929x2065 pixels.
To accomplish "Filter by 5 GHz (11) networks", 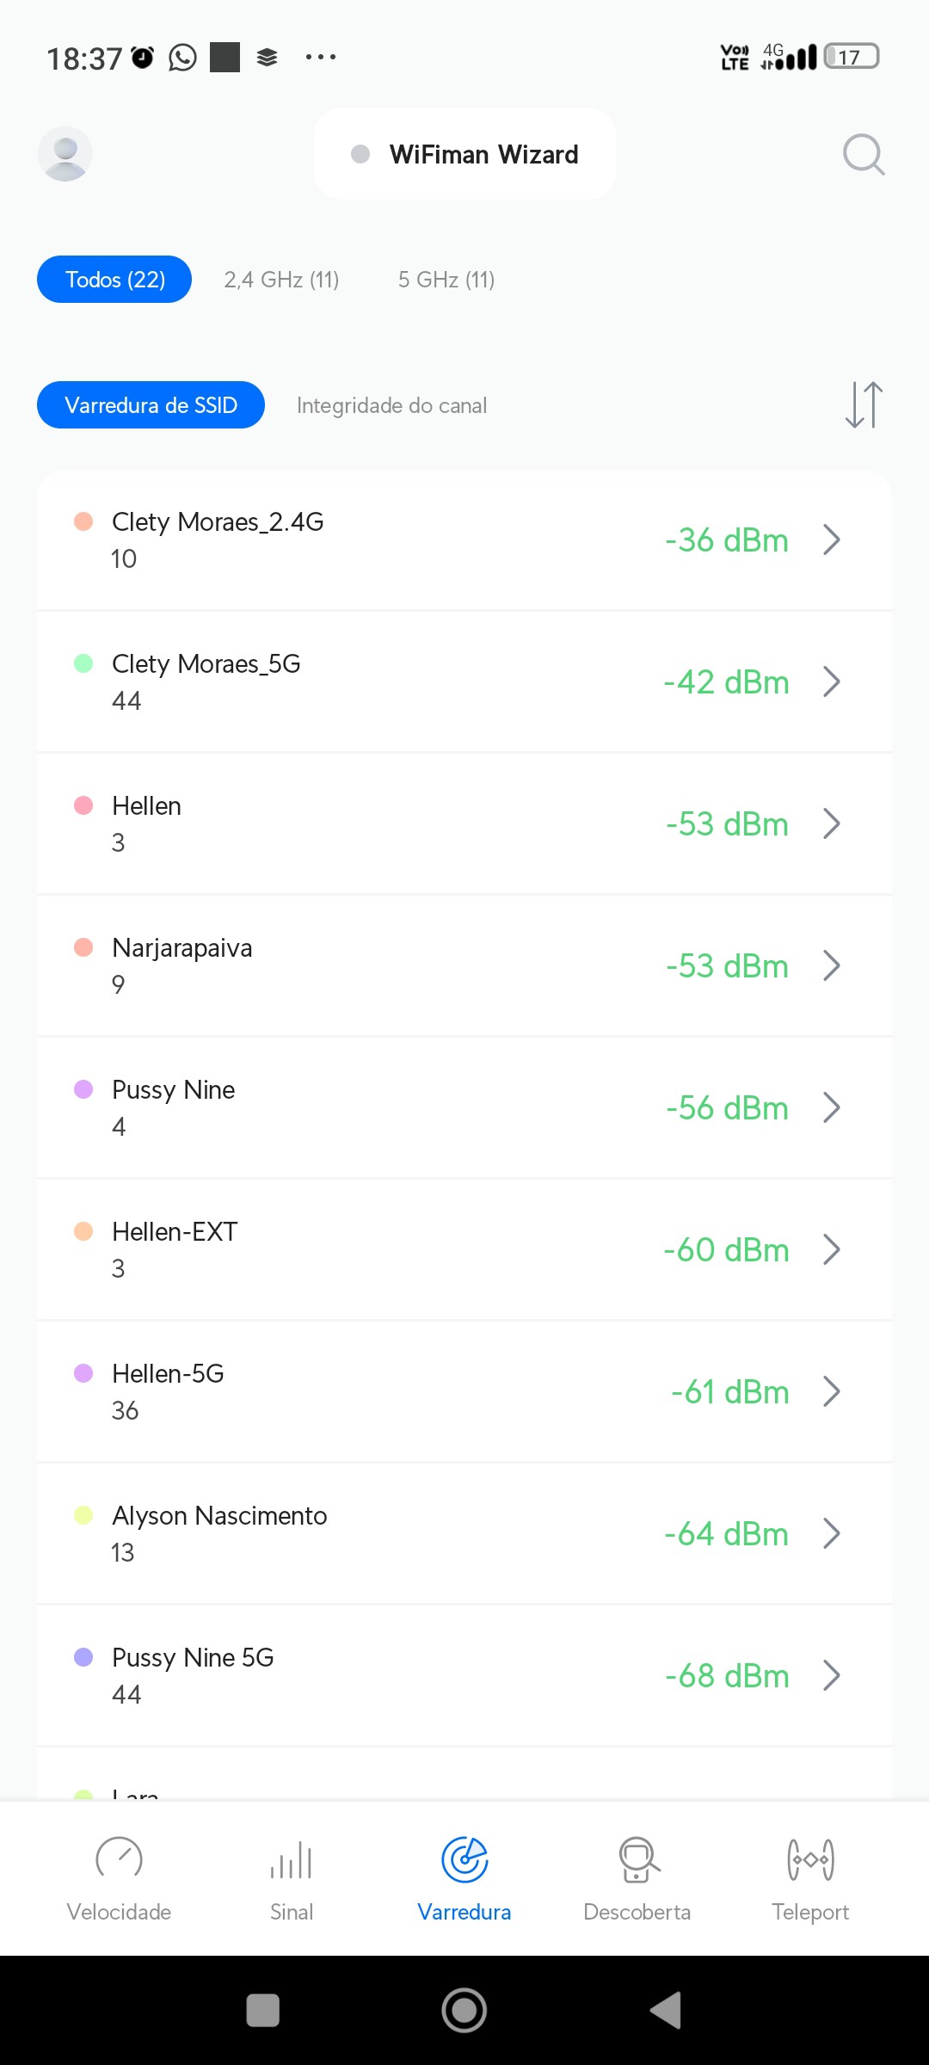I will point(446,280).
